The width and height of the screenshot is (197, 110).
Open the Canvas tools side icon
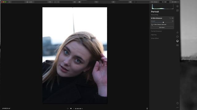click(x=177, y=10)
